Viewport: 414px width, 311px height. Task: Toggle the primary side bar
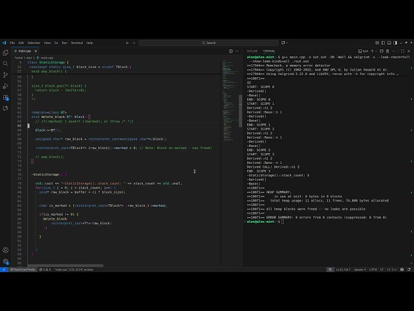point(383,43)
